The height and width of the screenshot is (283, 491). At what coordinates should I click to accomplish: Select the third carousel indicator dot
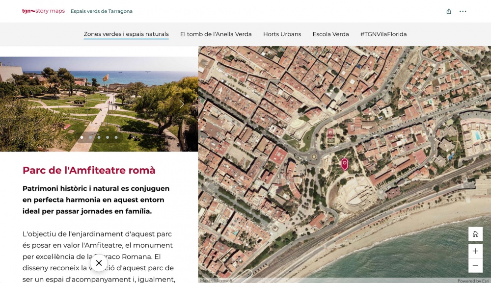98,138
